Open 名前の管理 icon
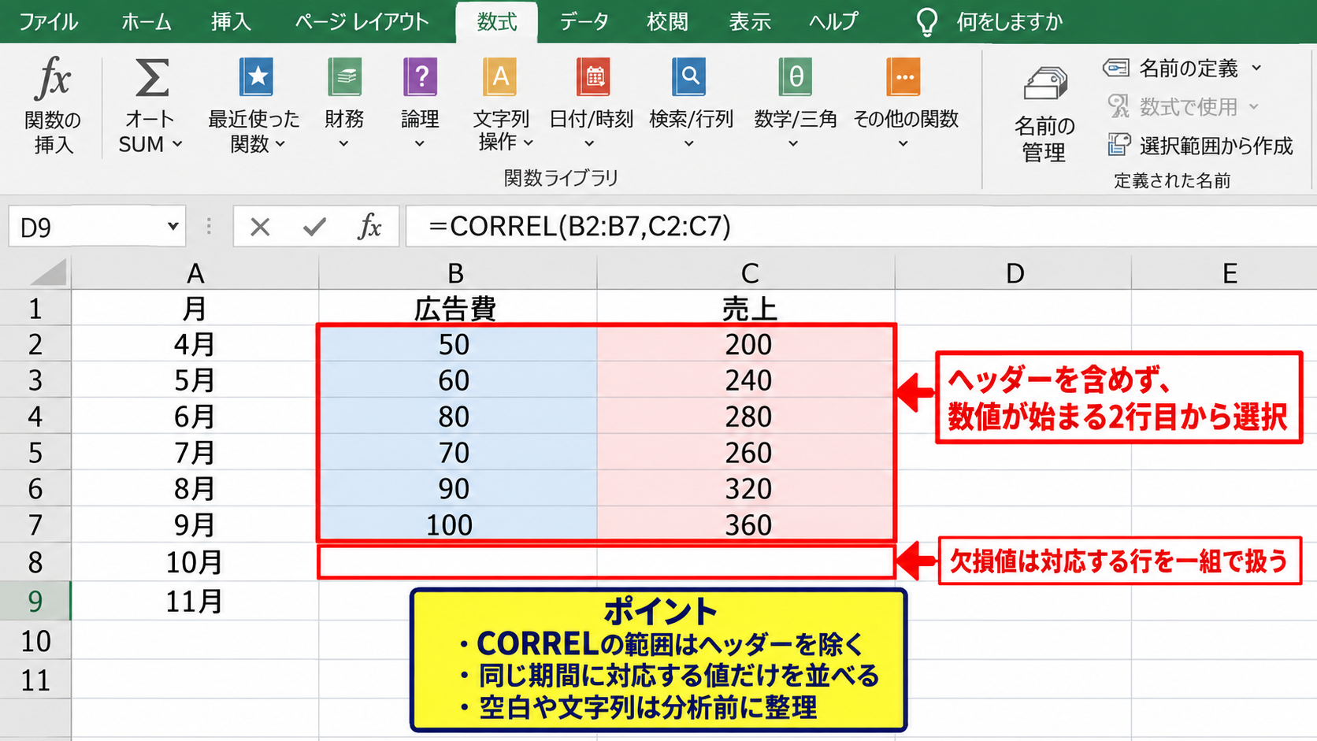This screenshot has height=741, width=1317. pyautogui.click(x=1045, y=83)
